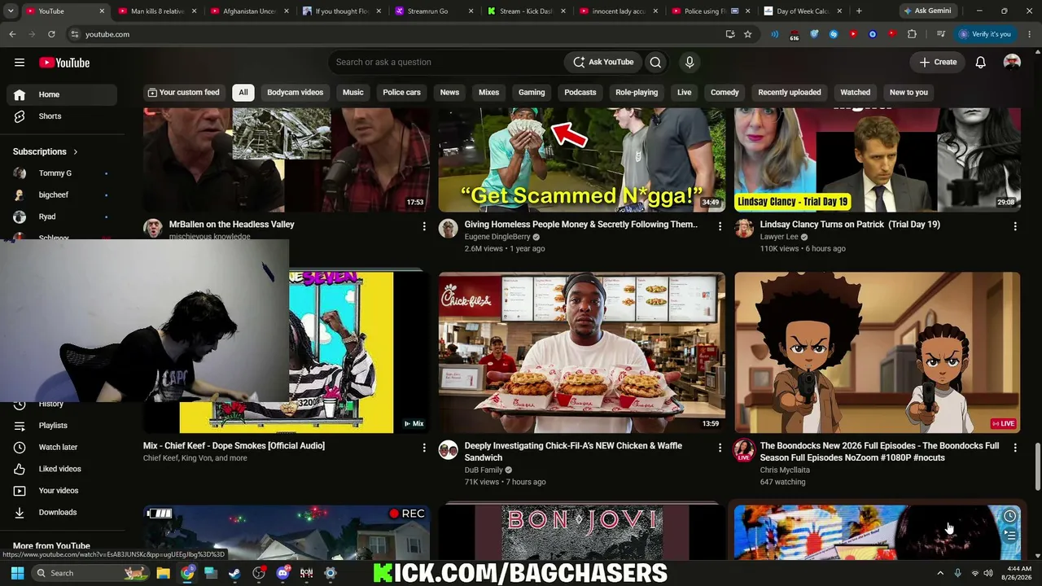Click the YouTube logo
The image size is (1042, 586).
[x=64, y=63]
